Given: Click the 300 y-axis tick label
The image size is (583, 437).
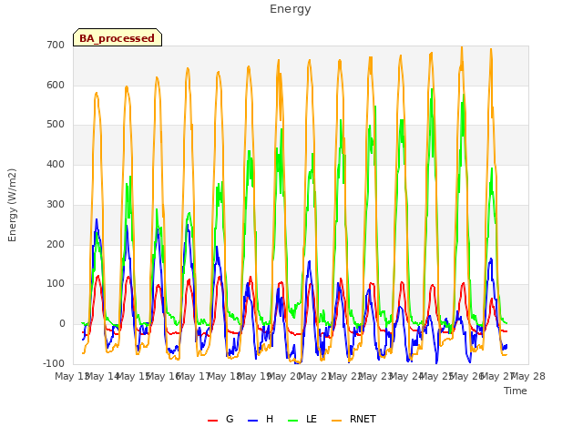Looking at the screenshot, I should [56, 204].
